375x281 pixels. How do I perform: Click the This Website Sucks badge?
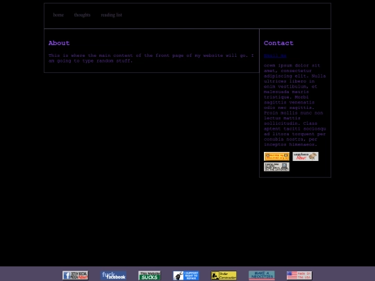click(x=149, y=275)
